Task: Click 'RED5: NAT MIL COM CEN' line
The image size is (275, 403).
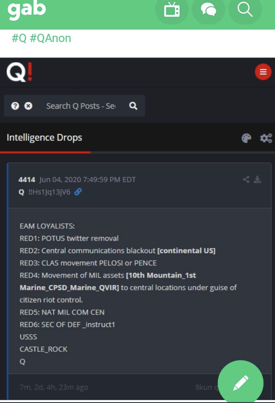Action: tap(62, 312)
